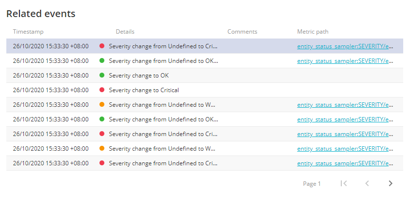
Task: Click the Details column header
Action: click(x=125, y=32)
